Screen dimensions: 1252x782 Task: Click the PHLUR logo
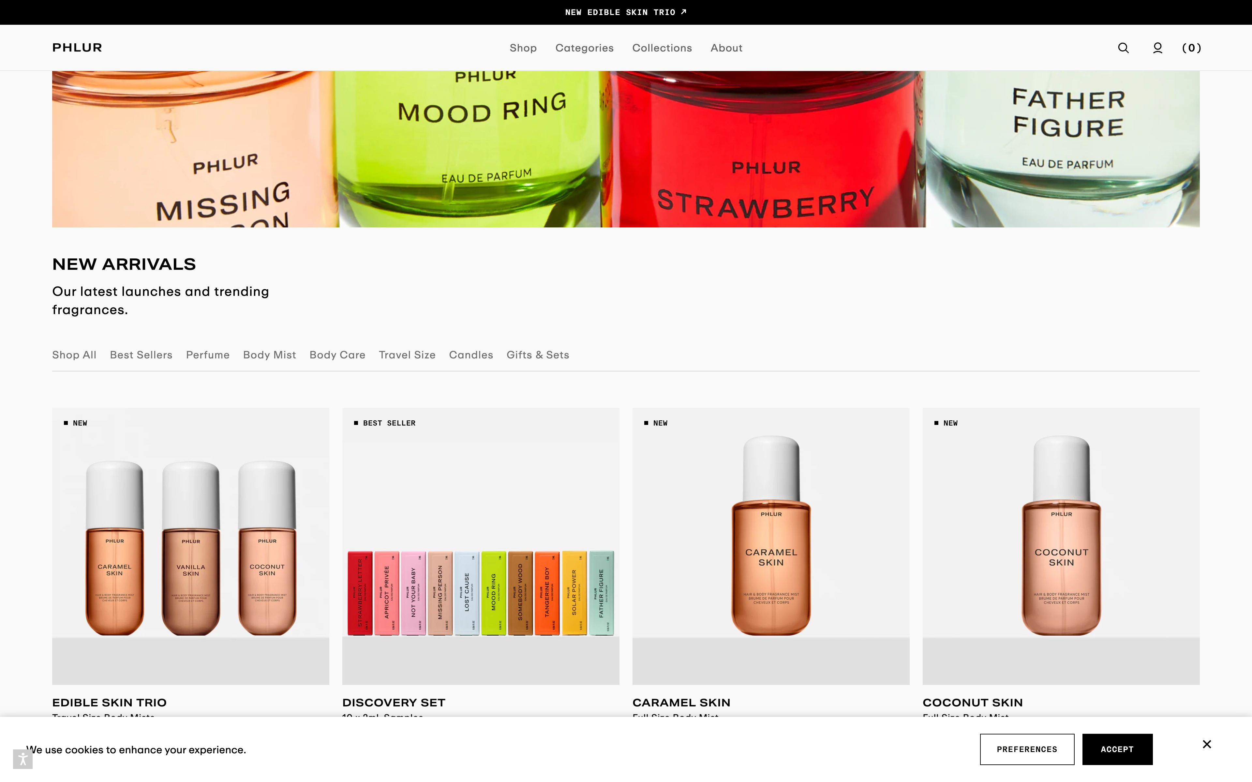point(77,48)
